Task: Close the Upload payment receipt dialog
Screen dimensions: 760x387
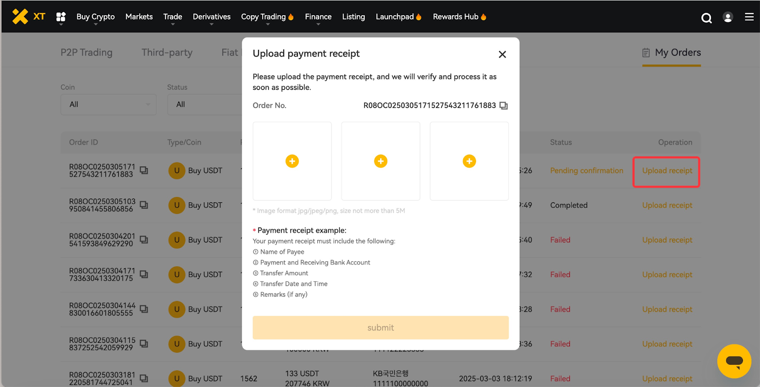Action: [502, 55]
